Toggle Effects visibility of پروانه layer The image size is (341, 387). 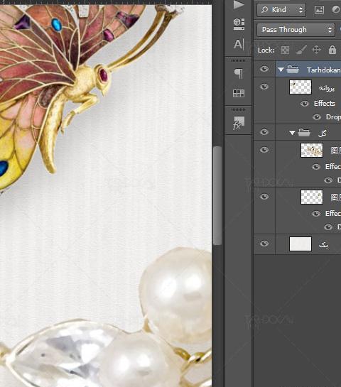coord(305,104)
